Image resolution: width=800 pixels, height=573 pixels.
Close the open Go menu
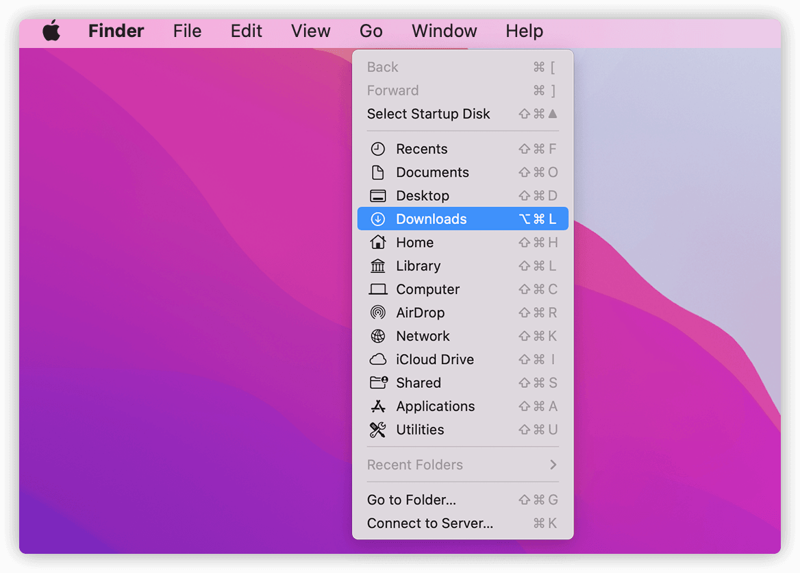[371, 31]
